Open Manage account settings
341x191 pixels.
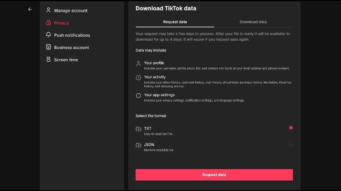[x=70, y=10]
